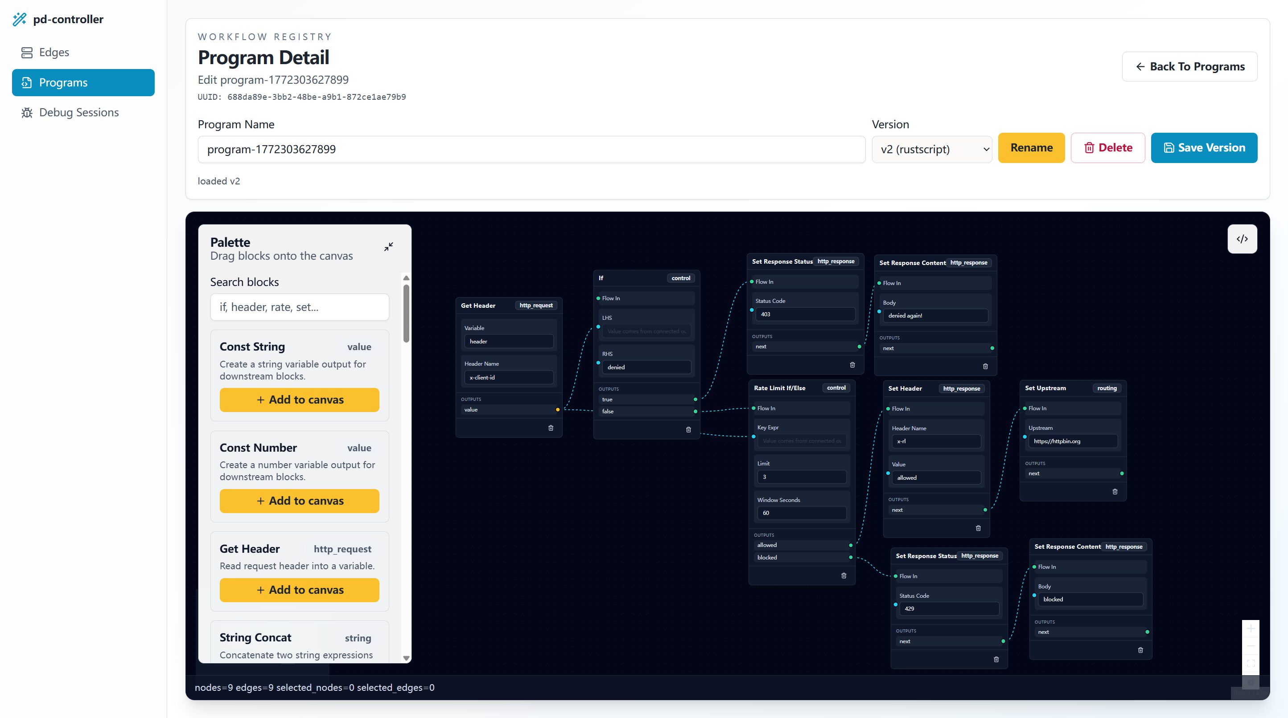The width and height of the screenshot is (1288, 718).
Task: Click the 'false' output handle on the If node
Action: tap(695, 412)
